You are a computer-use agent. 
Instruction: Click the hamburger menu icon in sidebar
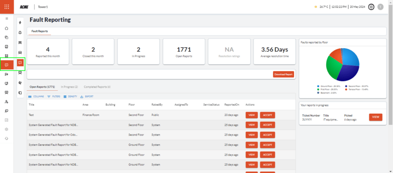(7, 18)
